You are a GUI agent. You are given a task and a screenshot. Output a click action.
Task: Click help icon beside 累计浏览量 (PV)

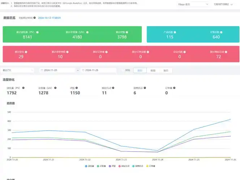click(x=38, y=32)
